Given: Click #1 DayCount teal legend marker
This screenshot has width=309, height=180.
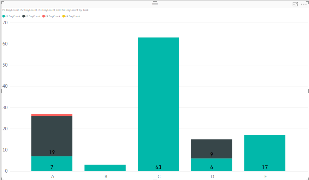Looking at the screenshot, I should click(x=4, y=16).
